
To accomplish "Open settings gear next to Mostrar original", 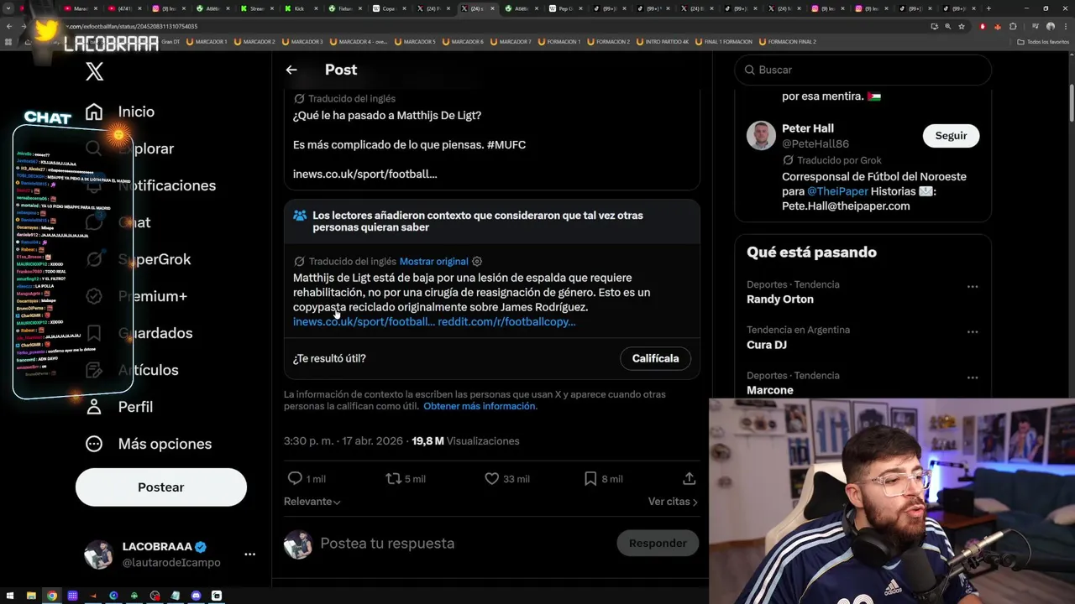I will (x=477, y=262).
